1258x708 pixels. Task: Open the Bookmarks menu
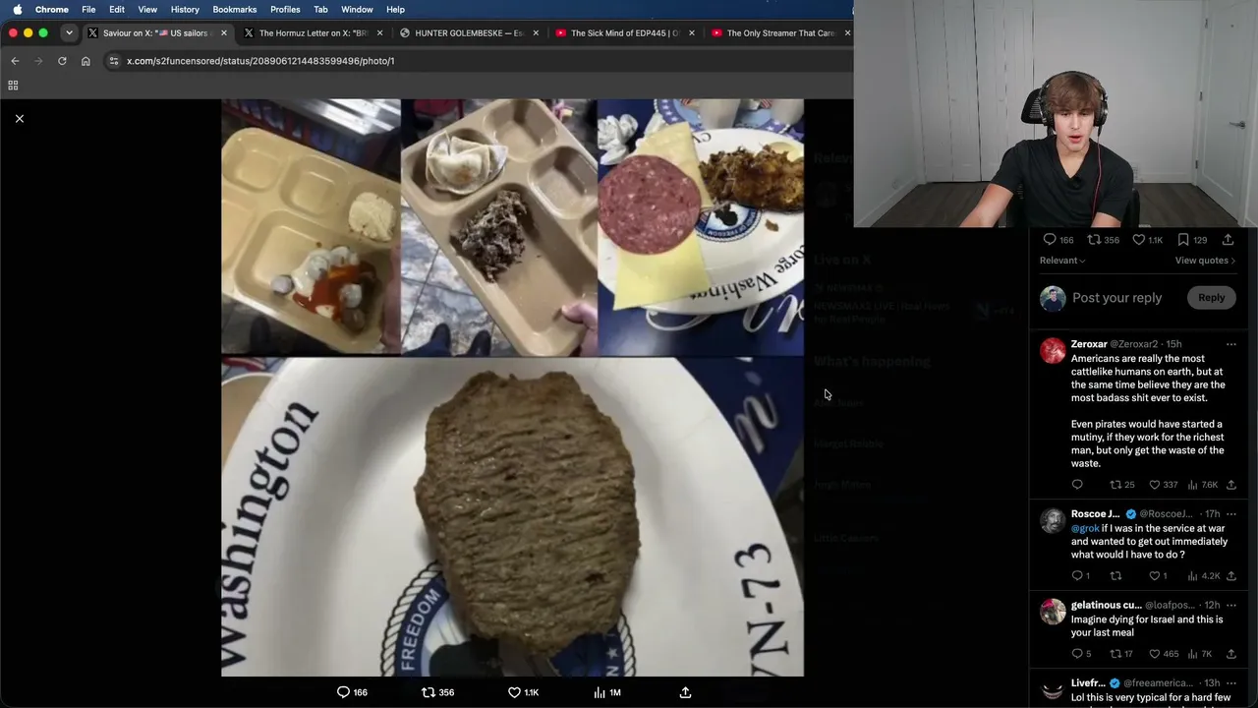click(235, 10)
